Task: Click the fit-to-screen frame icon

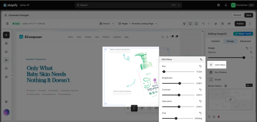Action: coord(150,108)
